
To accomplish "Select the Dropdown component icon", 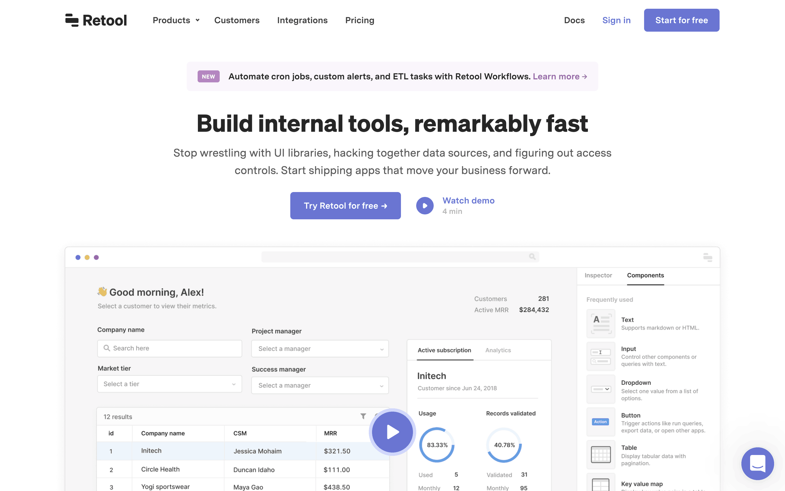I will (x=601, y=389).
